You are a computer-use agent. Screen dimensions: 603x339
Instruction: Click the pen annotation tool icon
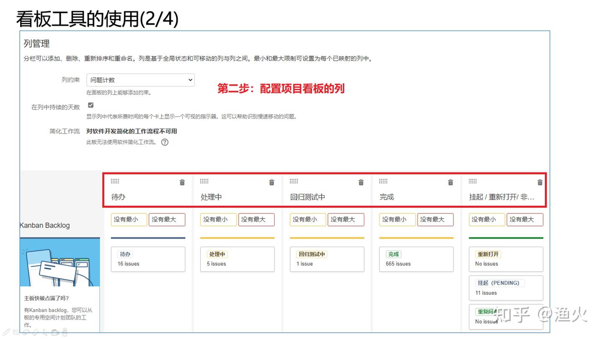[7, 332]
